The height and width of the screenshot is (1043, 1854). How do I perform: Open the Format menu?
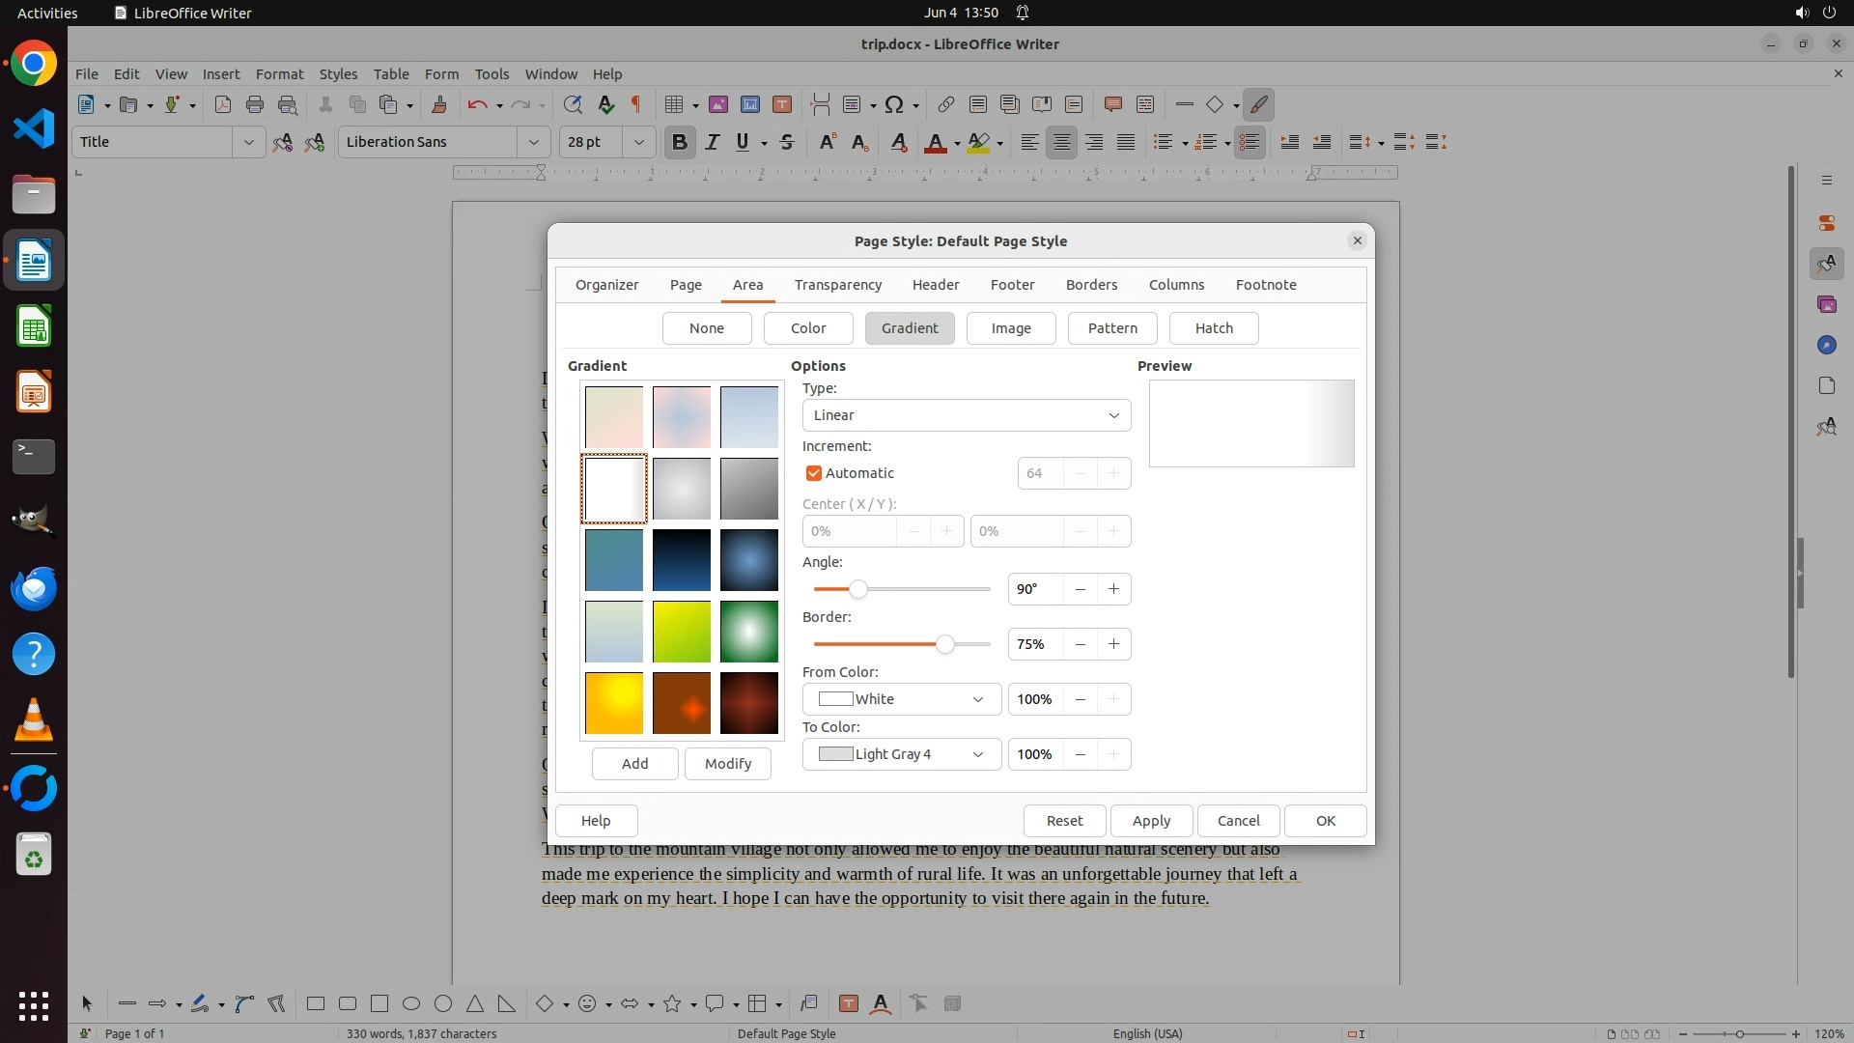(x=279, y=74)
